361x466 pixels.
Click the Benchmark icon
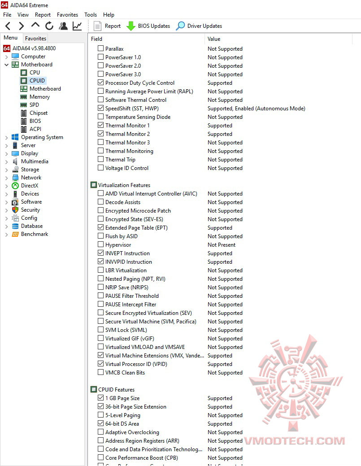(x=15, y=234)
